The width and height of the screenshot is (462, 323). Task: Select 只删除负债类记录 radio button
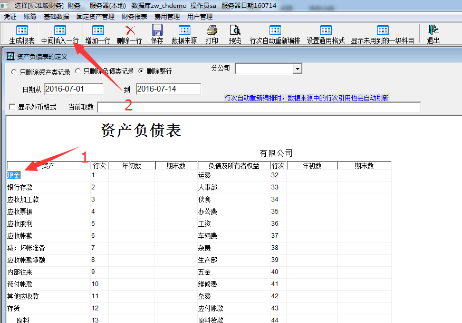(78, 71)
